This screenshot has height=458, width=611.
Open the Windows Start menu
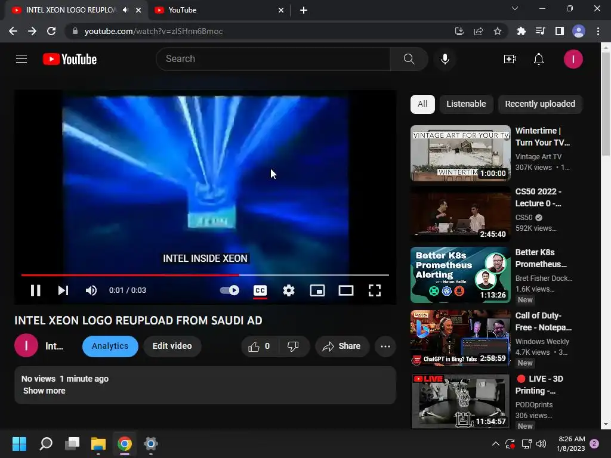[20, 444]
